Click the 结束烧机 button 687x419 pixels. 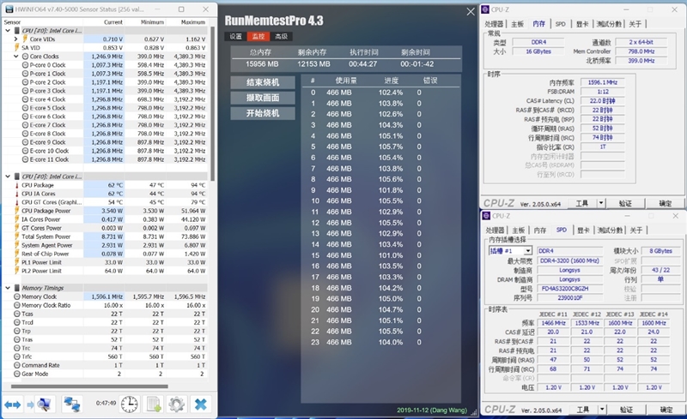pyautogui.click(x=263, y=82)
